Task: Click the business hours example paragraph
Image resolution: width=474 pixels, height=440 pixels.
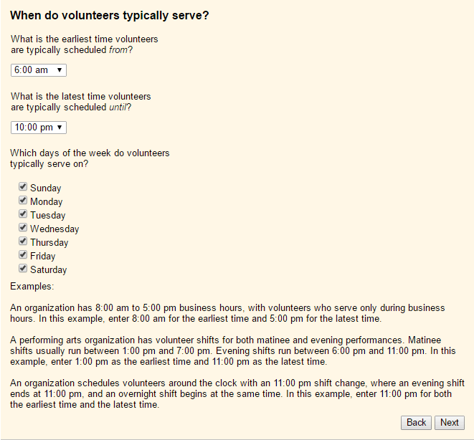Action: click(227, 313)
